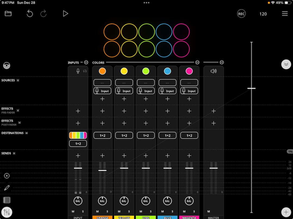The image size is (293, 219).
Task: Collapse the Sources section
Action: click(x=18, y=80)
